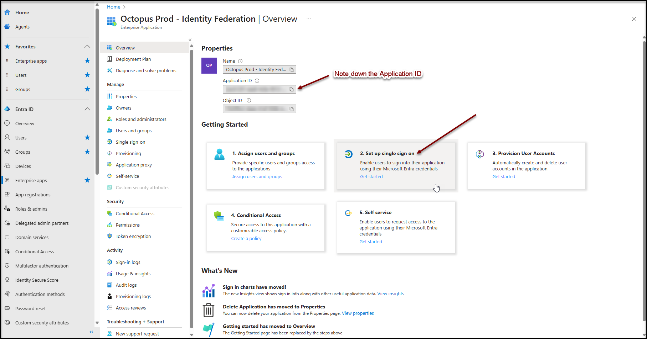This screenshot has width=647, height=339.
Task: Collapse the resource menu with double chevron
Action: pos(190,40)
